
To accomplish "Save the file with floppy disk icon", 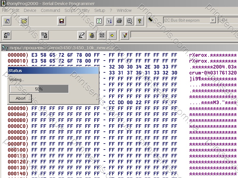I will point(62,21).
